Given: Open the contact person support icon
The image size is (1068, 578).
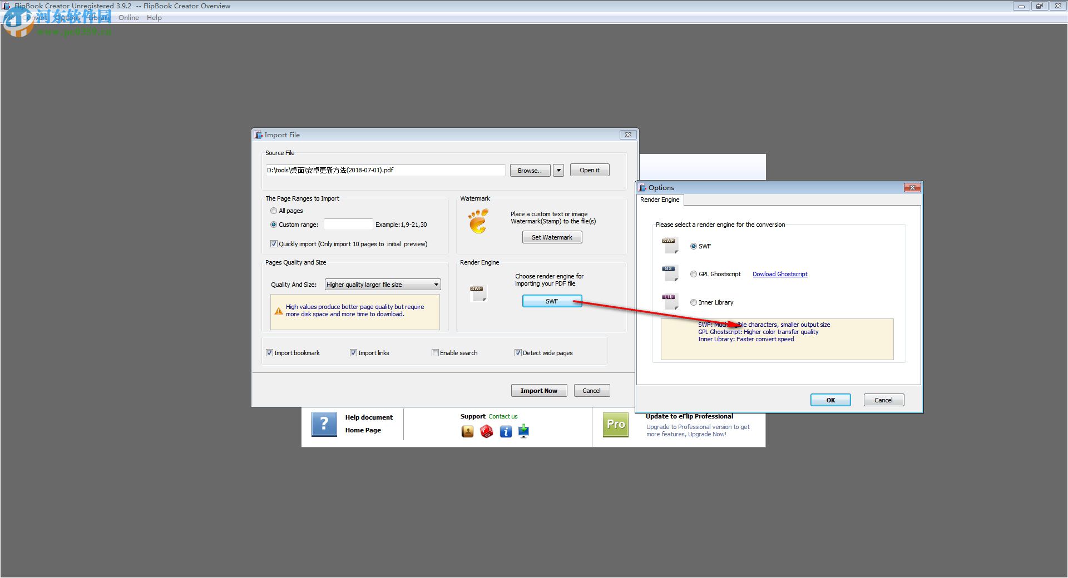Looking at the screenshot, I should [x=468, y=431].
